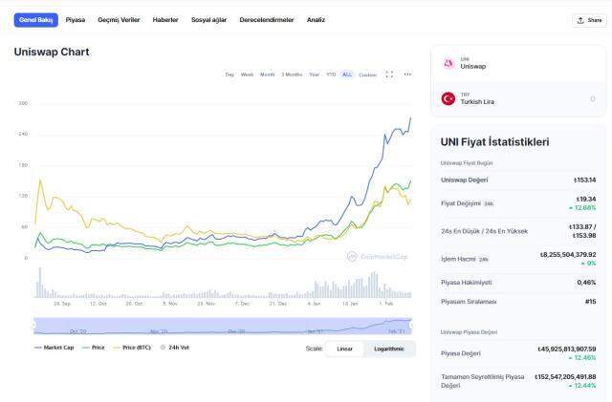Open the Sosyal ağlar tab
The image size is (612, 402).
pyautogui.click(x=208, y=20)
